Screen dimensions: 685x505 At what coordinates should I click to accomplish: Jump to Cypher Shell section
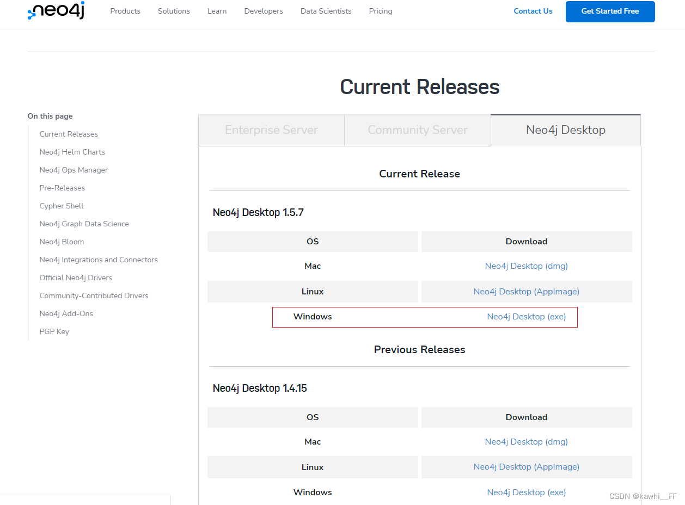coord(62,206)
